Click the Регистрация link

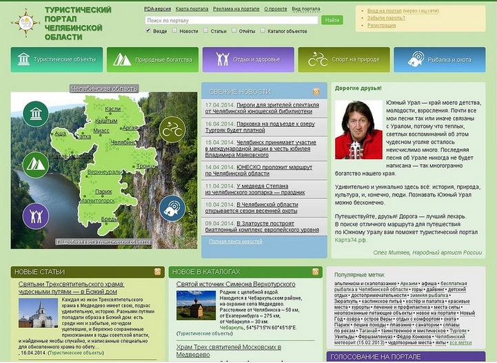[381, 25]
